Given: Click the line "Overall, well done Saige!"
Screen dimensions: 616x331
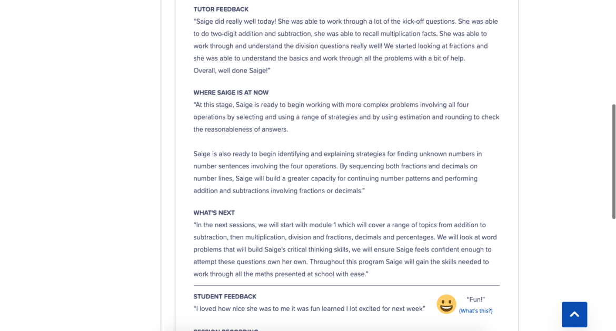Looking at the screenshot, I should click(232, 71).
